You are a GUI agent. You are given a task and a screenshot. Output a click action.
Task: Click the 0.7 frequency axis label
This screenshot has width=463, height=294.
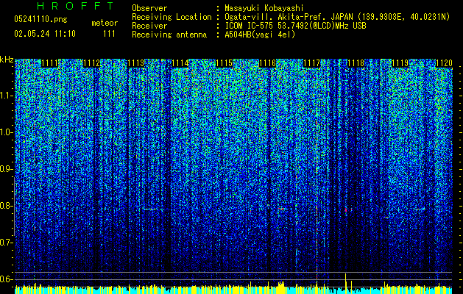tap(6, 243)
